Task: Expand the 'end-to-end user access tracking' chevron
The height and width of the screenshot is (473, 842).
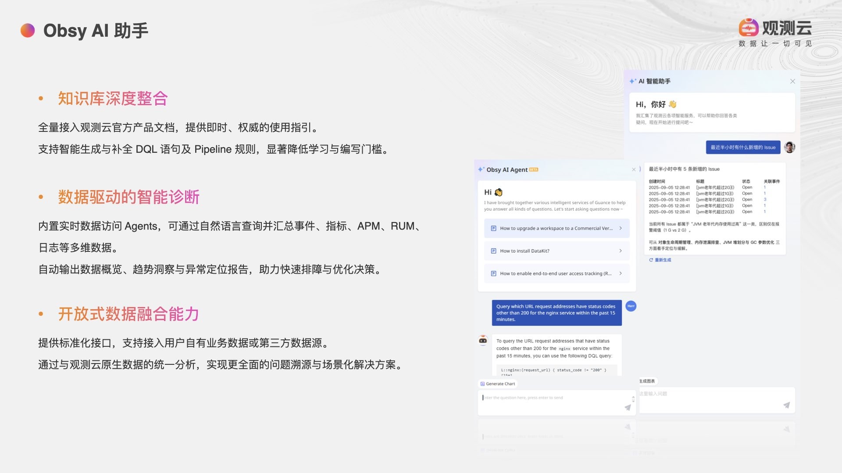Action: click(621, 273)
